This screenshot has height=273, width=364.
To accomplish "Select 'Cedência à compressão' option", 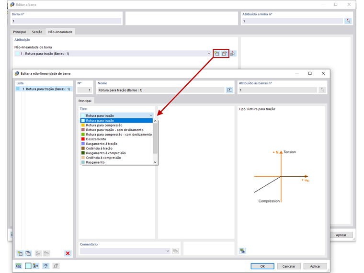I will [x=116, y=158].
